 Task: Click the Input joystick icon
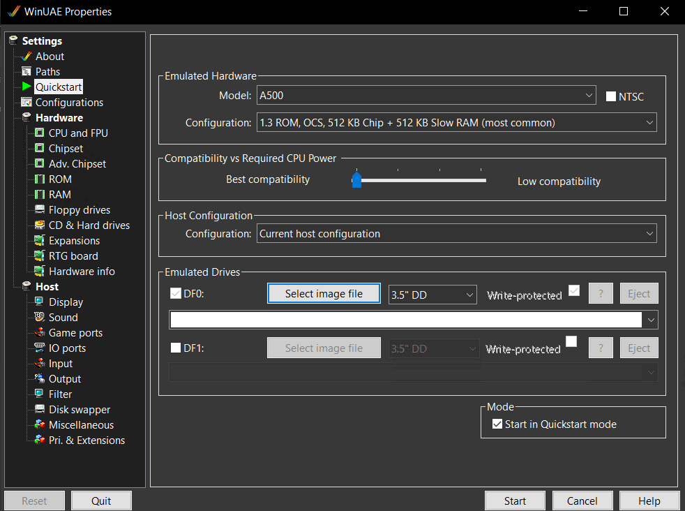[x=39, y=363]
